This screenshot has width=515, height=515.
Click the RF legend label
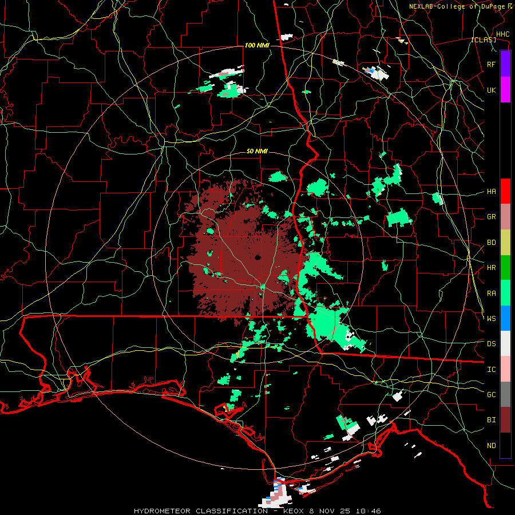point(491,64)
